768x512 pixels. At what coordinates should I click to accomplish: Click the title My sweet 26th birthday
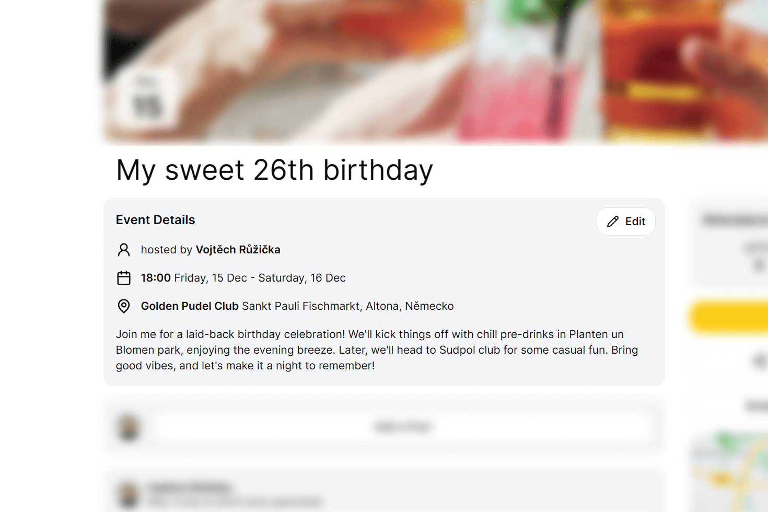click(274, 170)
